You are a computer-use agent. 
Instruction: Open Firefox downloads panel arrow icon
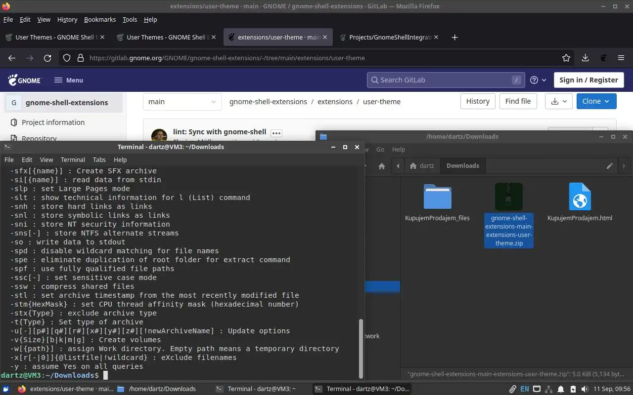click(x=585, y=58)
